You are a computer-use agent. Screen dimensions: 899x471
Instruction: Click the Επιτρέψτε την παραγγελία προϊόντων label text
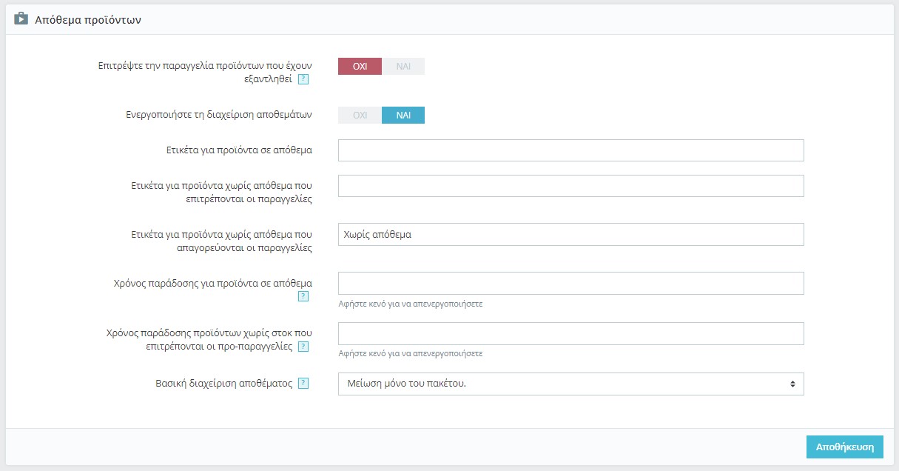[205, 65]
